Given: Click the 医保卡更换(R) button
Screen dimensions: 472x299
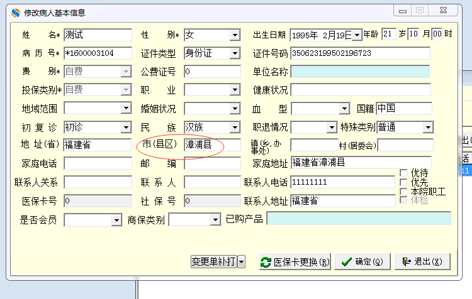Looking at the screenshot, I should pyautogui.click(x=295, y=262).
